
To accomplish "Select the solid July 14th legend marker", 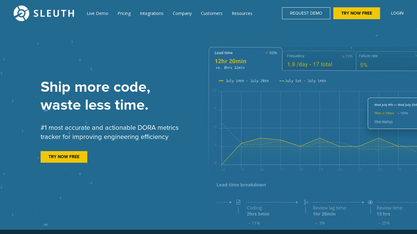I will (x=221, y=81).
